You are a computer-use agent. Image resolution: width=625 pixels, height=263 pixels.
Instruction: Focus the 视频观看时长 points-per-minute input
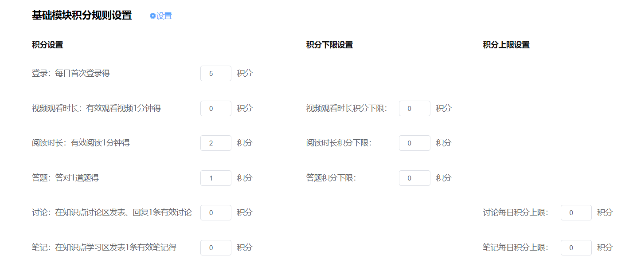coord(215,108)
